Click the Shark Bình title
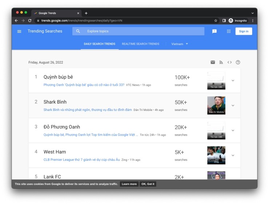The width and height of the screenshot is (269, 204). [x=55, y=102]
